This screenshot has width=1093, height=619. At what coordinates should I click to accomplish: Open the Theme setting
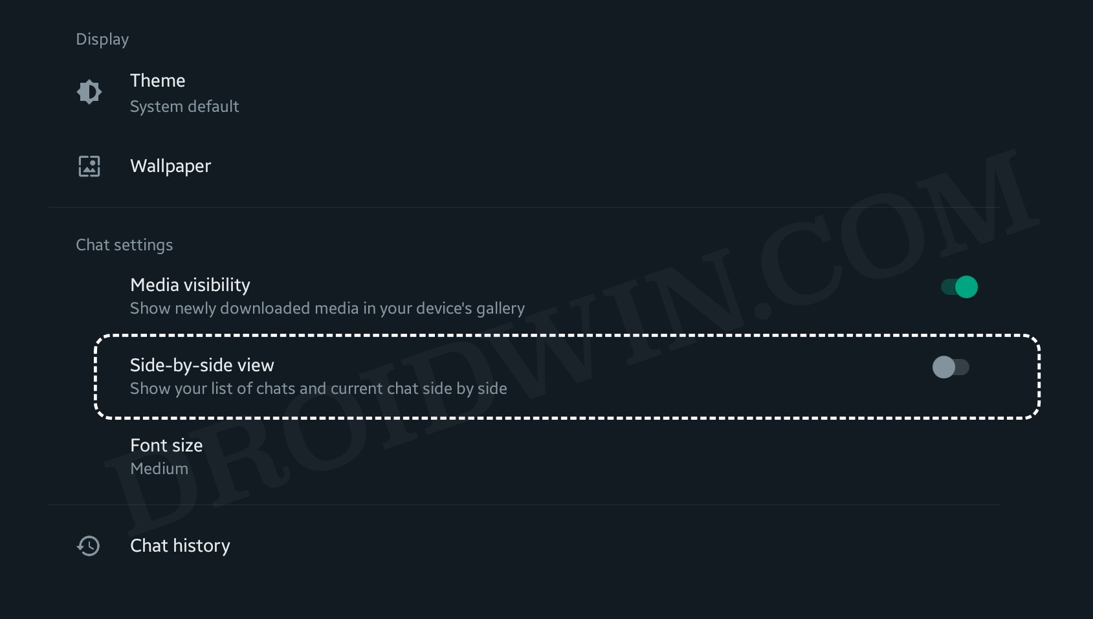point(158,81)
